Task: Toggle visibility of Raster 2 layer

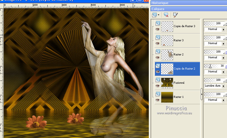Action: (x=158, y=58)
